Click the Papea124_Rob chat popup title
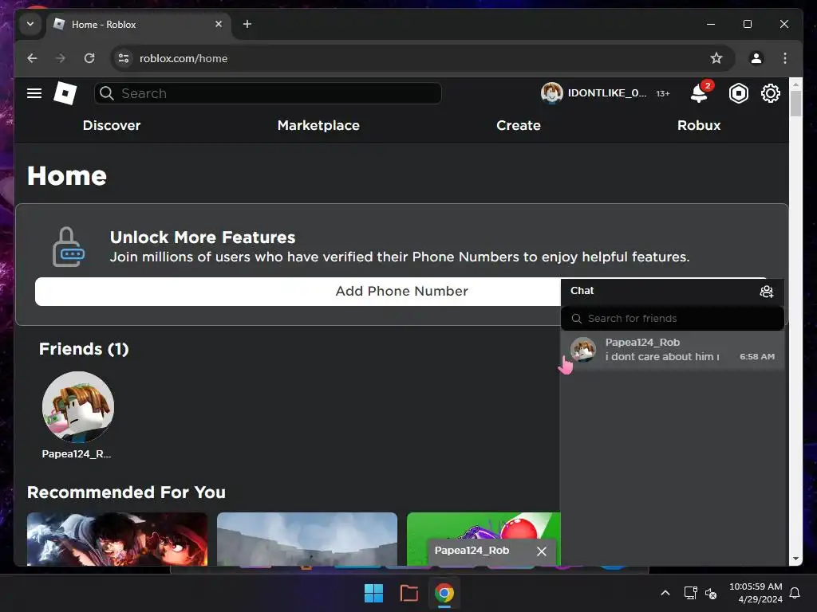817x612 pixels. (x=472, y=551)
